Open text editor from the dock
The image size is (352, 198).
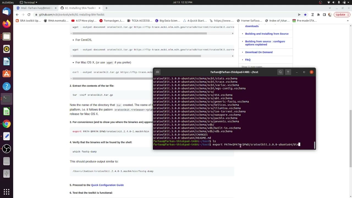[7, 136]
